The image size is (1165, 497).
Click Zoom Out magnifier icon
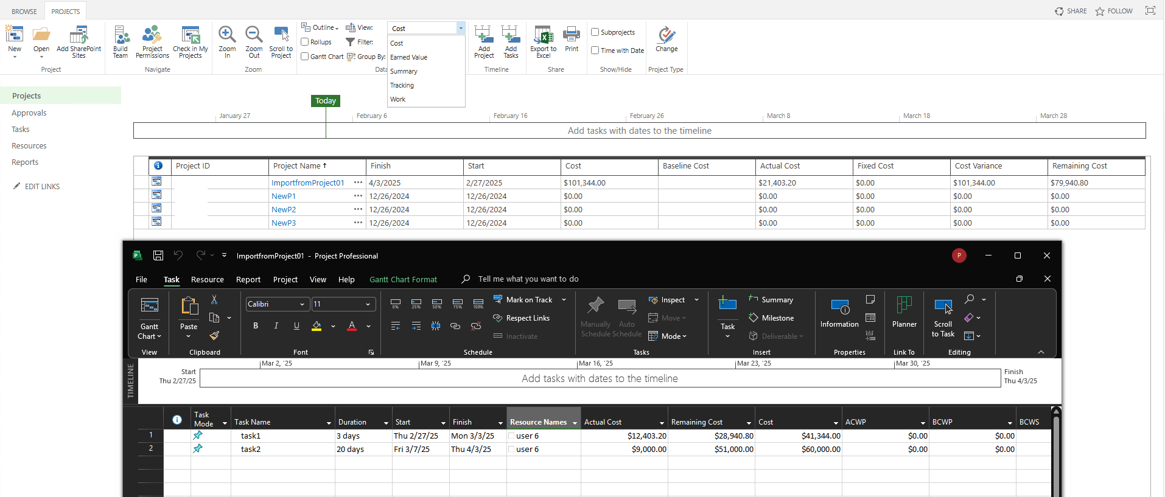click(x=254, y=34)
